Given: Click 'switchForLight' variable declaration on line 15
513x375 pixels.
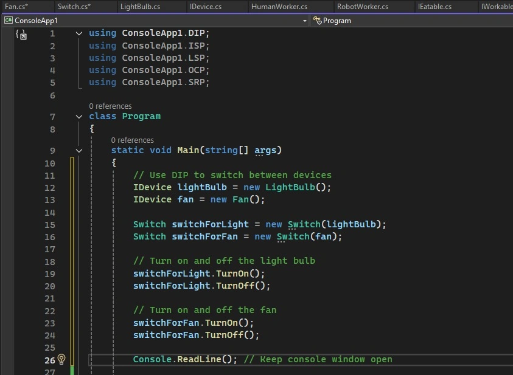Looking at the screenshot, I should 211,224.
